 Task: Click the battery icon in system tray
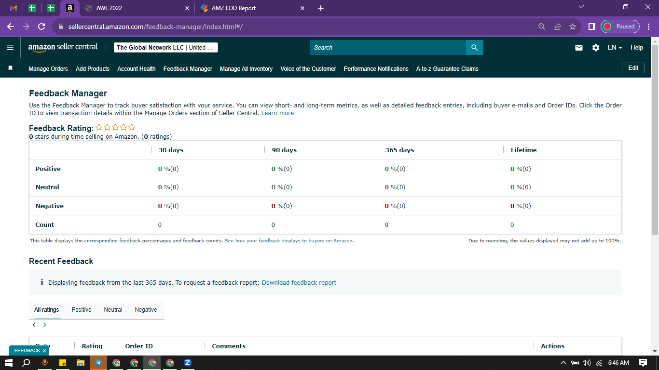click(575, 363)
